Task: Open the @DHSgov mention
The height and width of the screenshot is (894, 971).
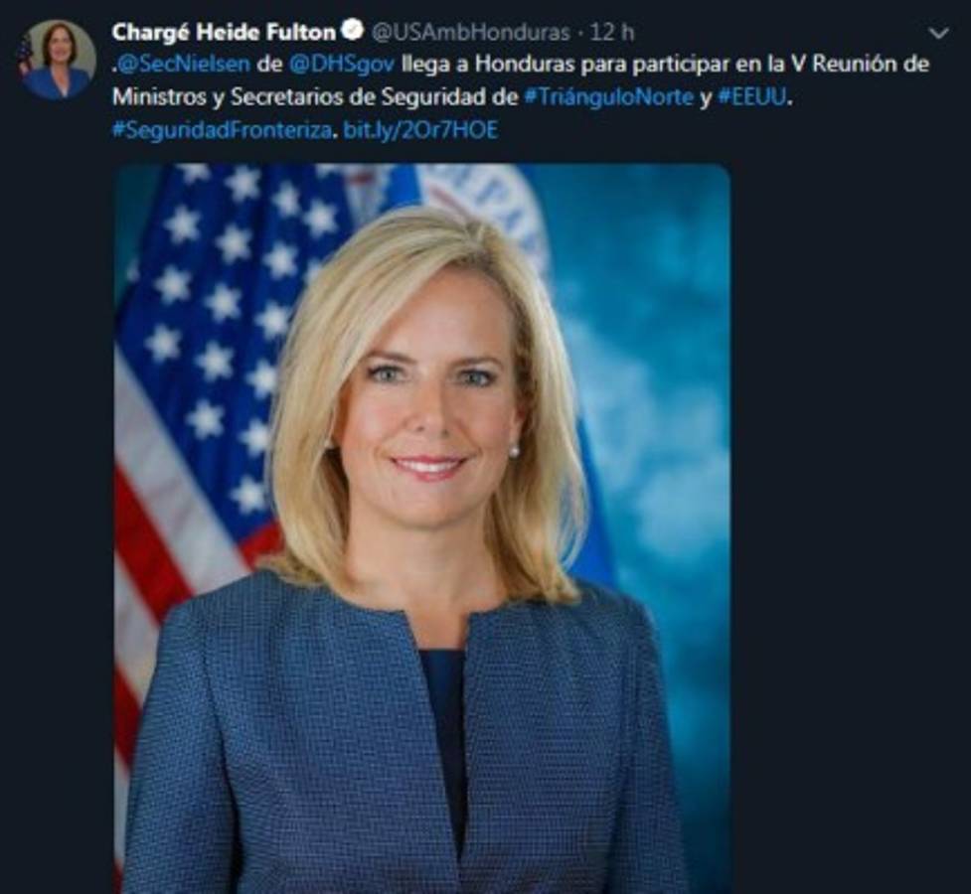Action: [342, 65]
